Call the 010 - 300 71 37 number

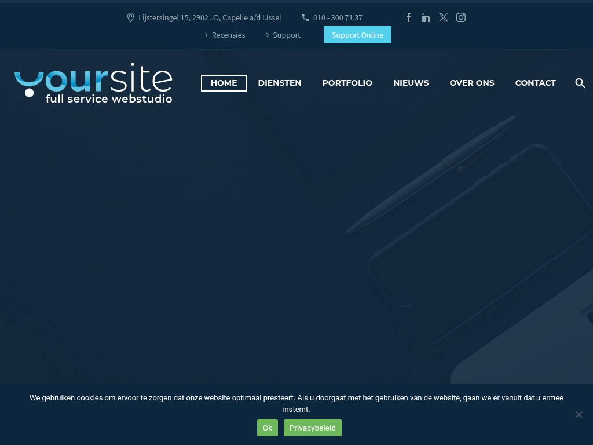(338, 17)
